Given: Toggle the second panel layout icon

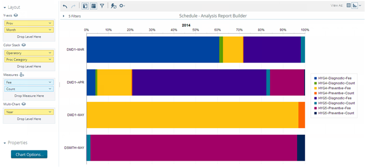Looking at the screenshot, I should 94,6.
